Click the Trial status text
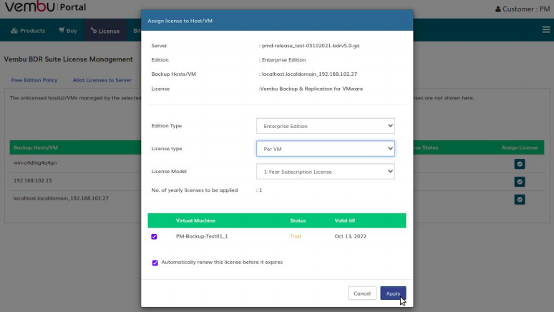The image size is (554, 312). point(295,236)
